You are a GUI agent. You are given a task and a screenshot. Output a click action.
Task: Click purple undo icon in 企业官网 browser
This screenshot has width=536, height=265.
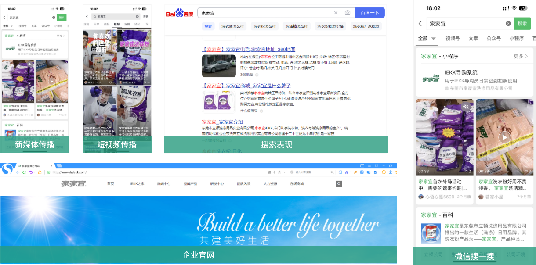point(31,172)
